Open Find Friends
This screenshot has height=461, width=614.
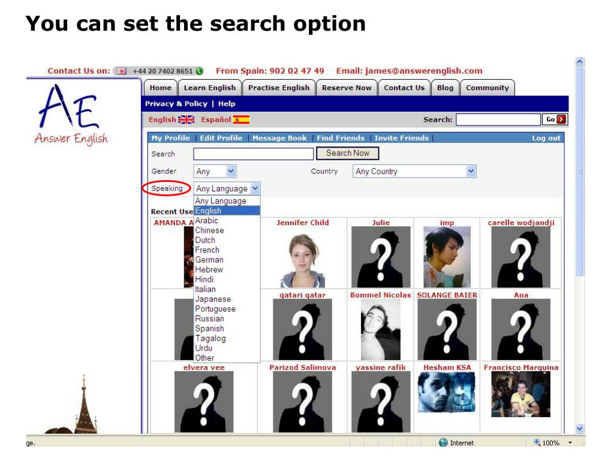[x=341, y=138]
